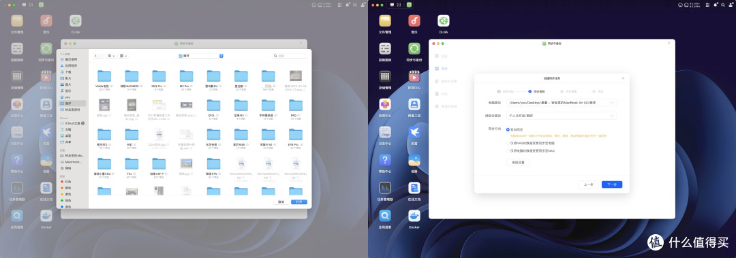Open 帮助中心 on the bright desktop
This screenshot has width=736, height=258.
[x=385, y=160]
